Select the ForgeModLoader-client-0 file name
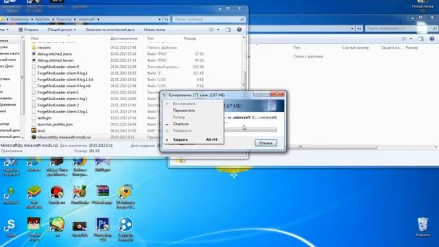439x247 pixels. pos(58,67)
